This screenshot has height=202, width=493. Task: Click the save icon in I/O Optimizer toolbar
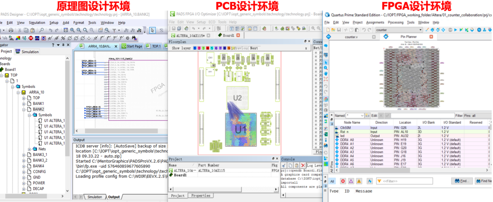[174, 28]
